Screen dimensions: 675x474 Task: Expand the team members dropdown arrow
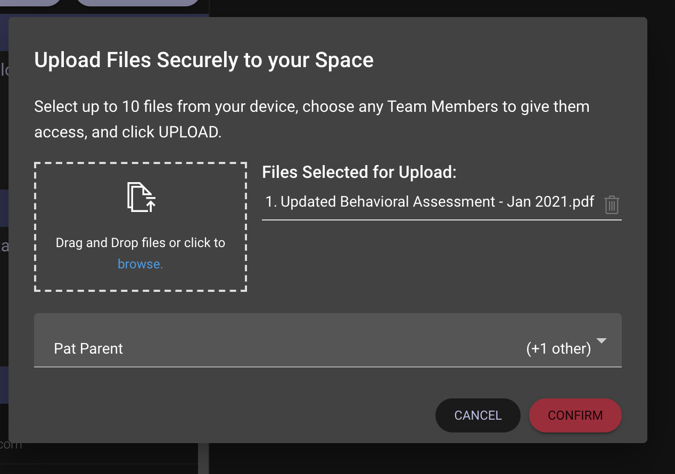point(602,341)
